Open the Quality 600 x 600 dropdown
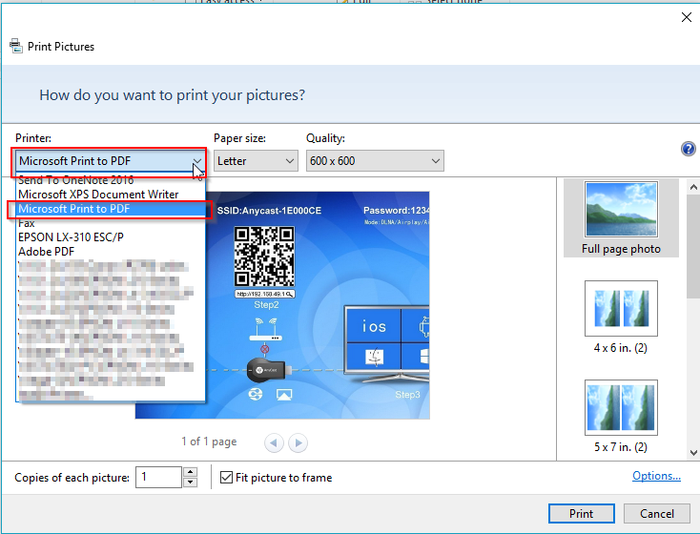This screenshot has width=700, height=534. (375, 161)
